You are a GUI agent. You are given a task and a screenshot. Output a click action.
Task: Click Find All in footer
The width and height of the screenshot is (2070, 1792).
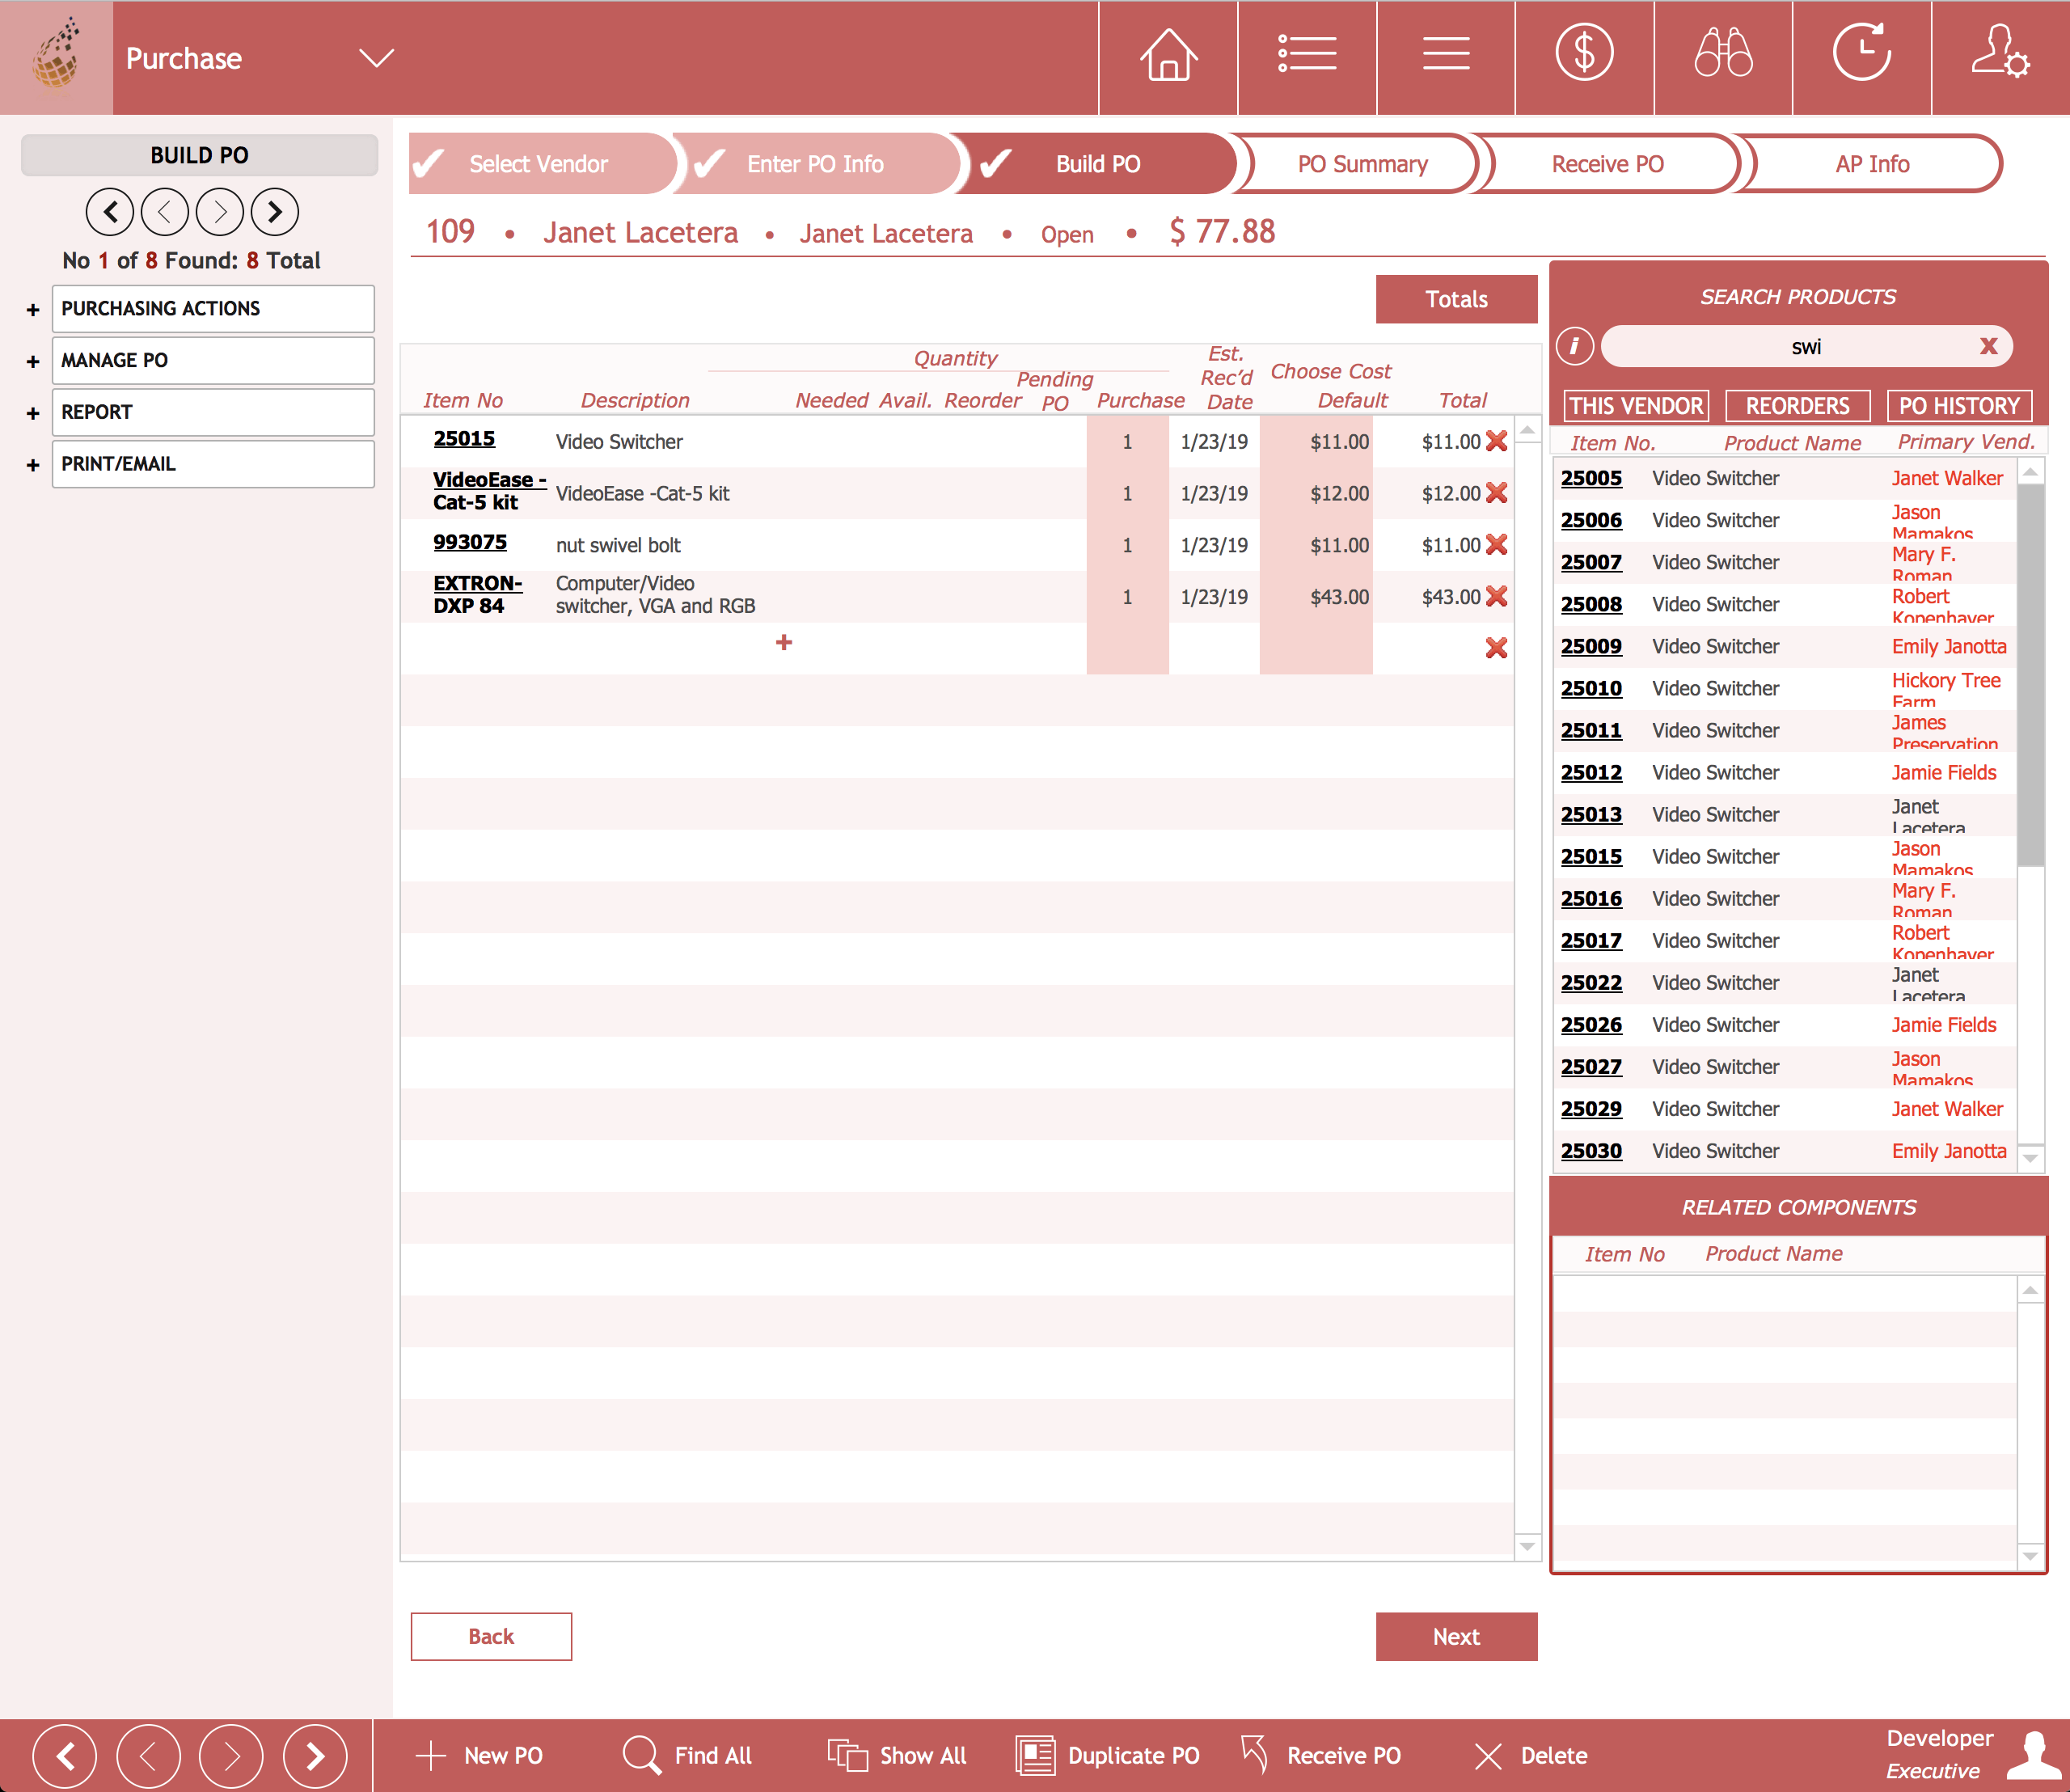coord(687,1756)
